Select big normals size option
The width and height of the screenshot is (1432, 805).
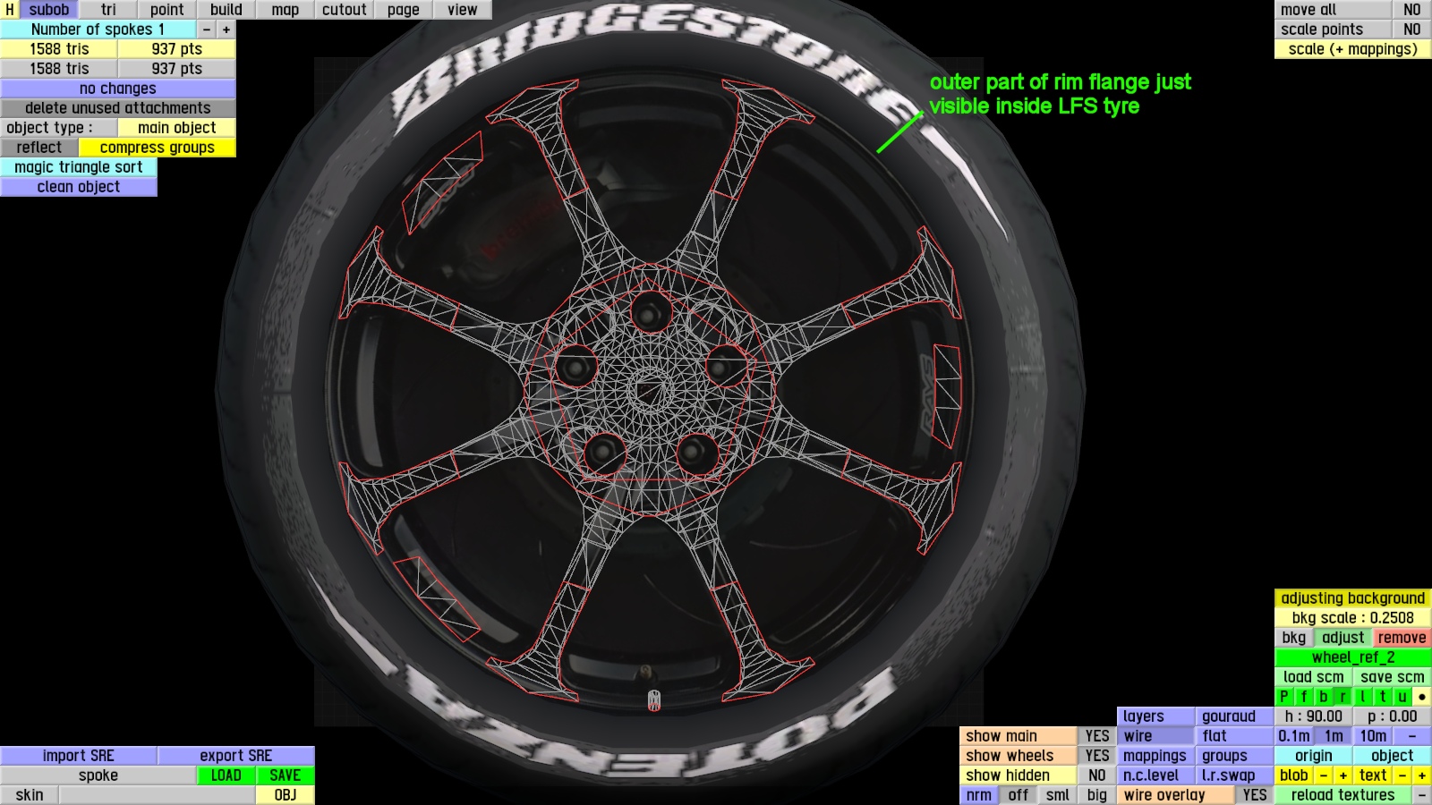1097,795
